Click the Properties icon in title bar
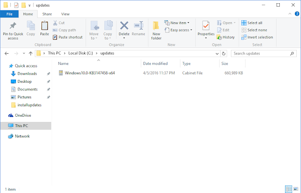Image resolution: width=301 pixels, height=193 pixels. (16, 5)
